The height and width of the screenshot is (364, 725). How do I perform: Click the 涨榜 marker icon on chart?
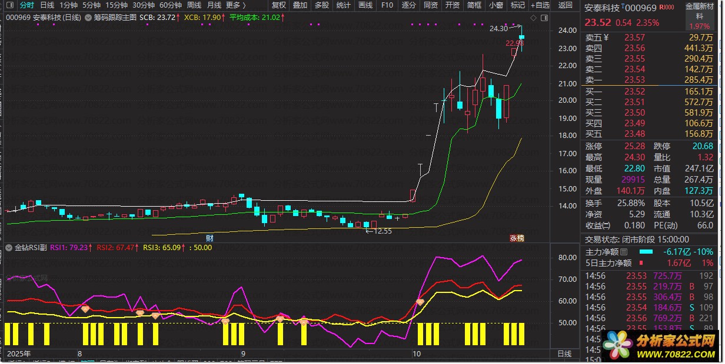click(x=516, y=238)
